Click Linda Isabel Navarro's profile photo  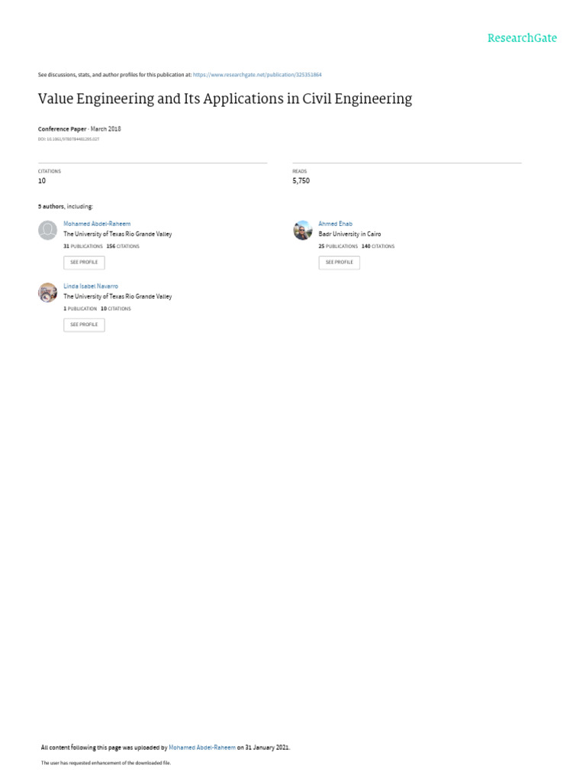(x=48, y=292)
